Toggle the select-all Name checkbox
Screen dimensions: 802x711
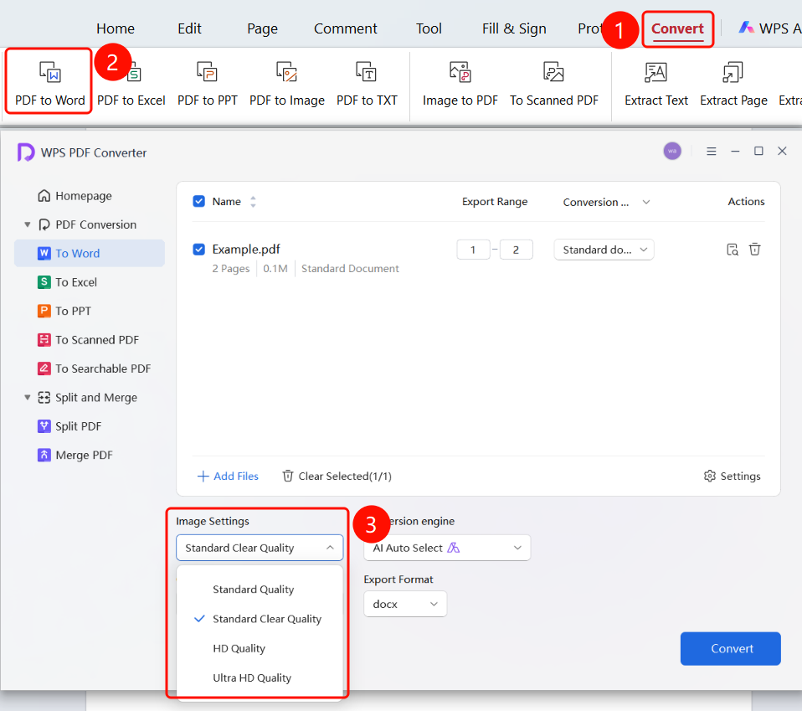click(x=199, y=202)
